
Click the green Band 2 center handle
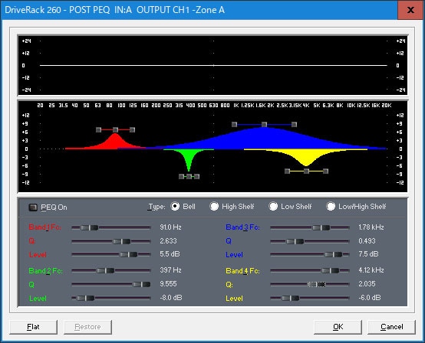[189, 177]
